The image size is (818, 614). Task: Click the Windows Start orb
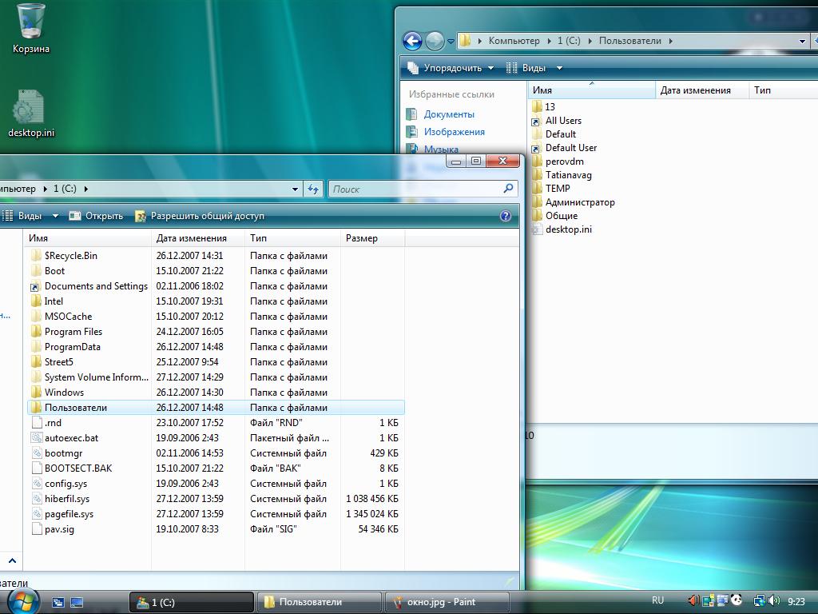tap(24, 601)
